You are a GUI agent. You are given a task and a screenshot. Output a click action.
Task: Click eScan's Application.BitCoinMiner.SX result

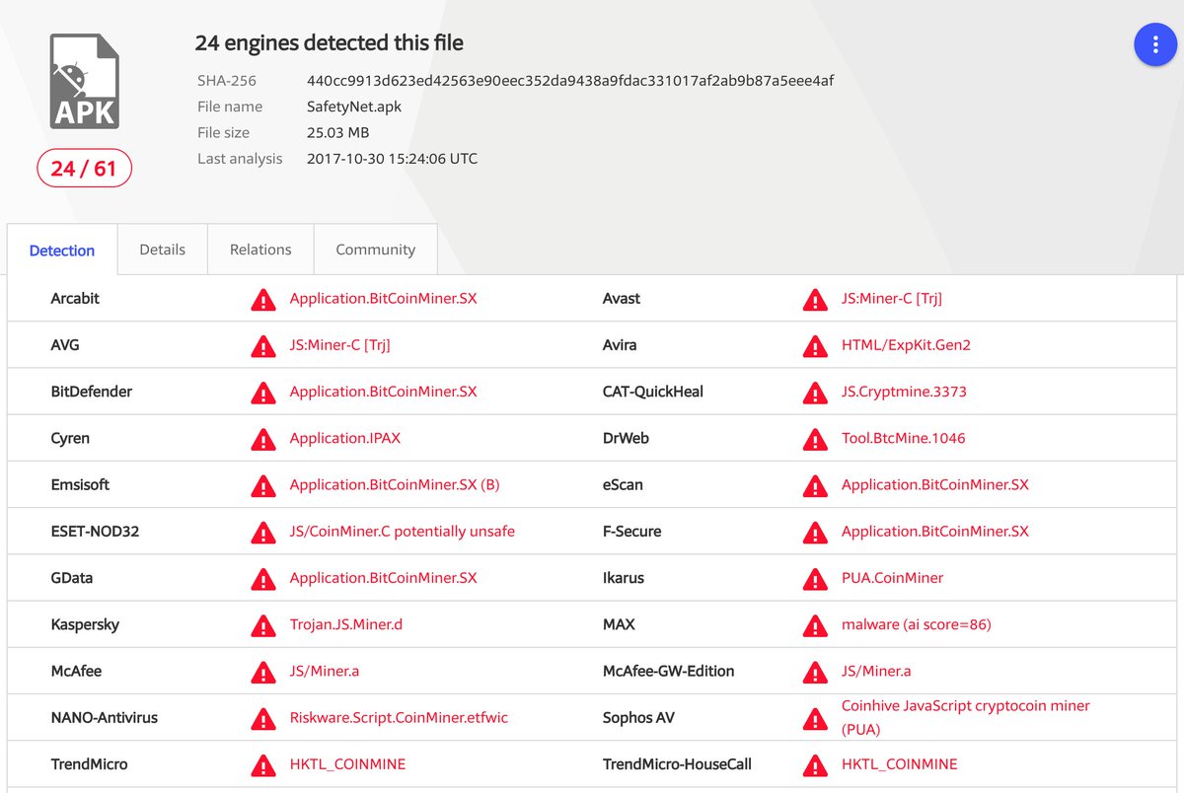935,484
